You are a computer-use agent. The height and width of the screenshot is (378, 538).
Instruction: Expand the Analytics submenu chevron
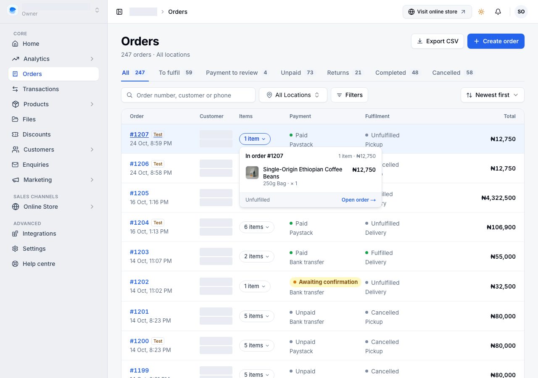[x=92, y=59]
